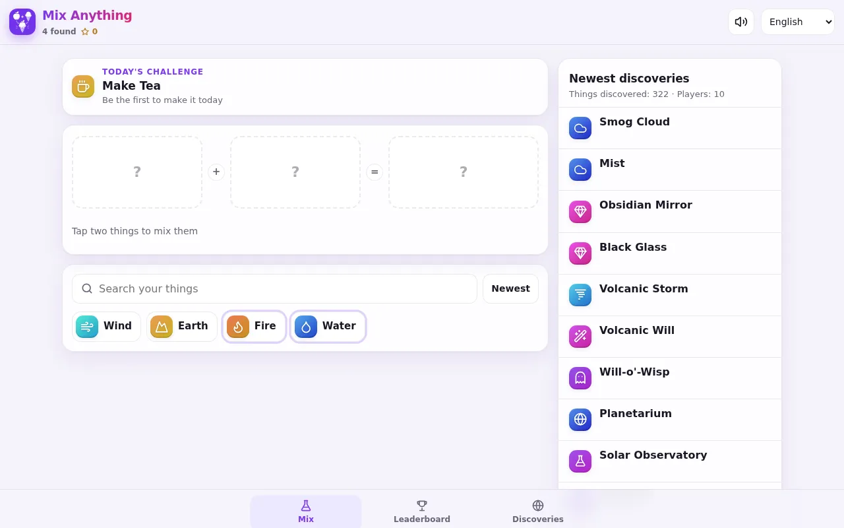Focus the Search your things field

click(x=274, y=288)
